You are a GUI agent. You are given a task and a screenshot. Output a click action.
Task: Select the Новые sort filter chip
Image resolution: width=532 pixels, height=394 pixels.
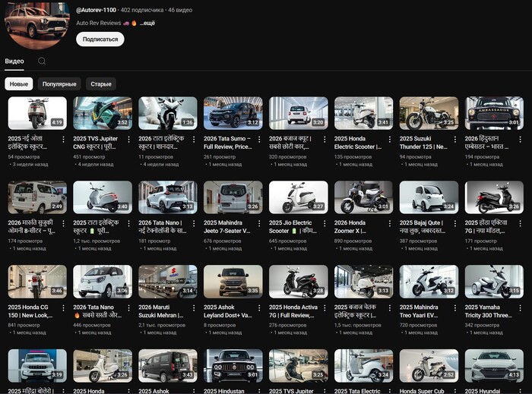[19, 84]
